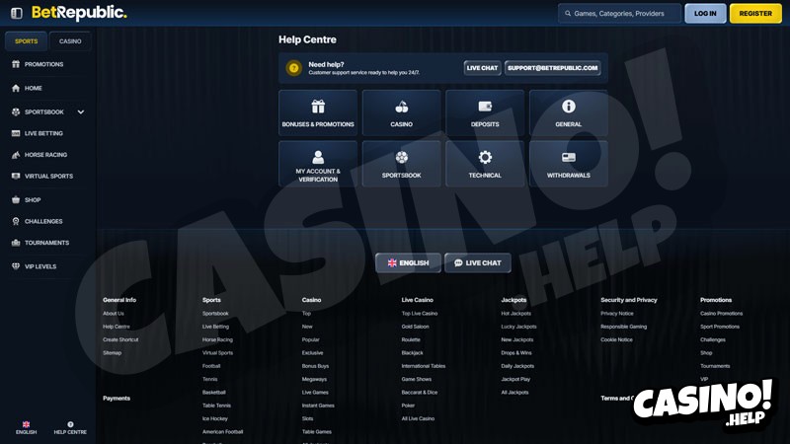
Task: Open Roulette footer link
Action: coord(411,339)
